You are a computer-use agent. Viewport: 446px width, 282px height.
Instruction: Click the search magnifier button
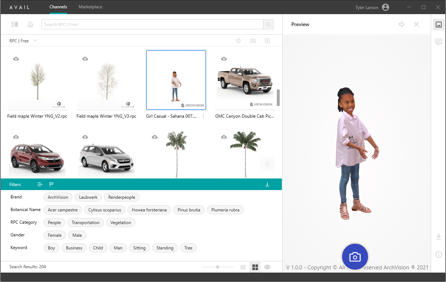(268, 24)
